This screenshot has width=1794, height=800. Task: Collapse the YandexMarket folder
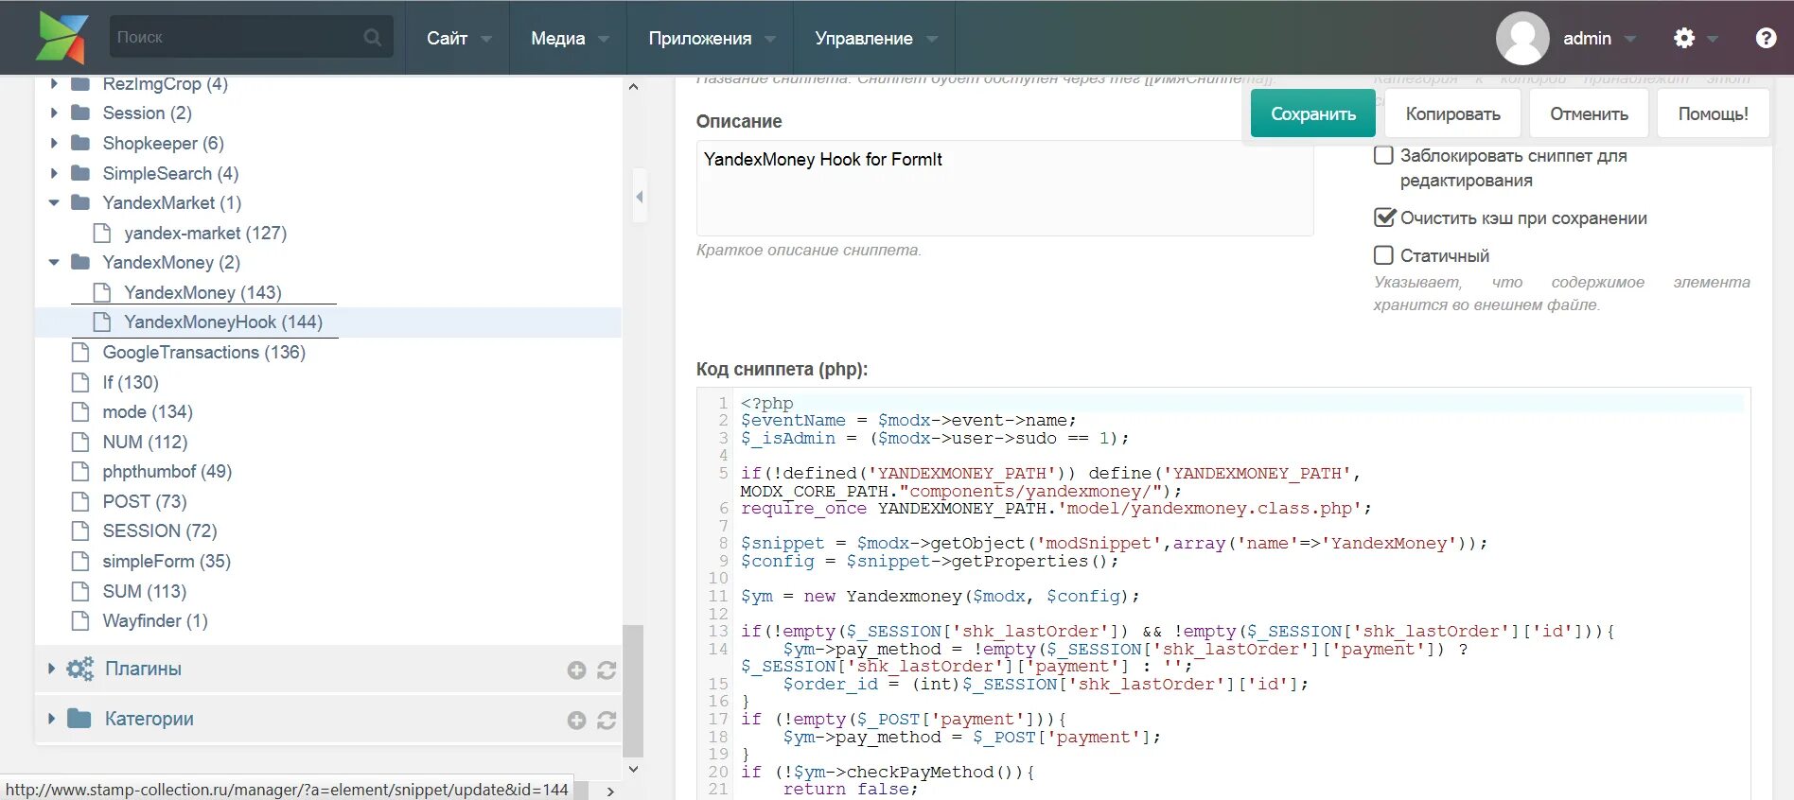click(54, 203)
